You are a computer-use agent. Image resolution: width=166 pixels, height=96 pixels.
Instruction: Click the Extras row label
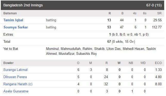coord(8,34)
